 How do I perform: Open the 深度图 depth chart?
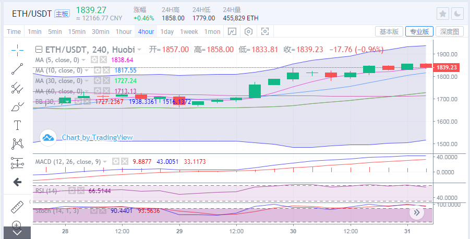[450, 31]
